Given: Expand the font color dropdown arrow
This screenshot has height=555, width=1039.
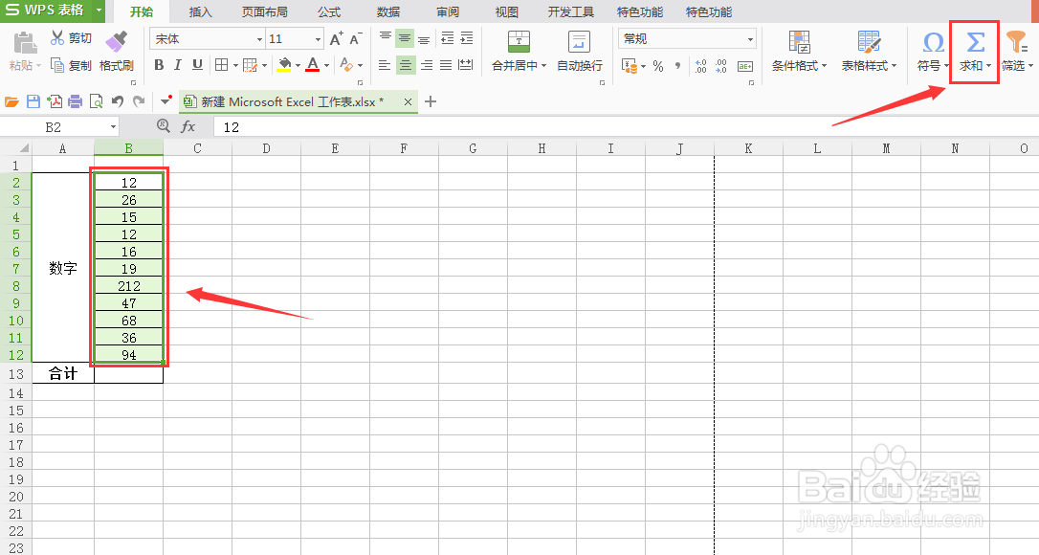Looking at the screenshot, I should pos(326,66).
